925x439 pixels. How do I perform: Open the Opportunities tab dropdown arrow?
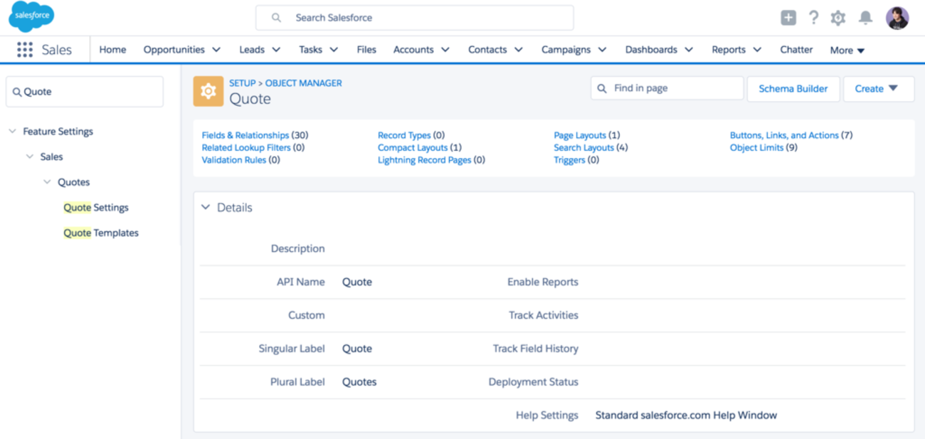click(216, 50)
